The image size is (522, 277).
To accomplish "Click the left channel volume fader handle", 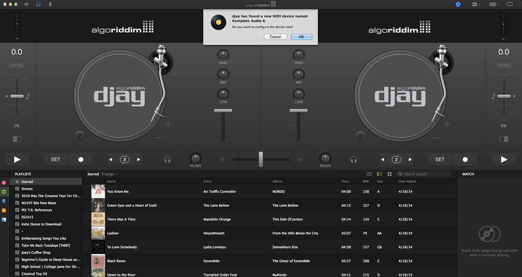I will pos(223,111).
